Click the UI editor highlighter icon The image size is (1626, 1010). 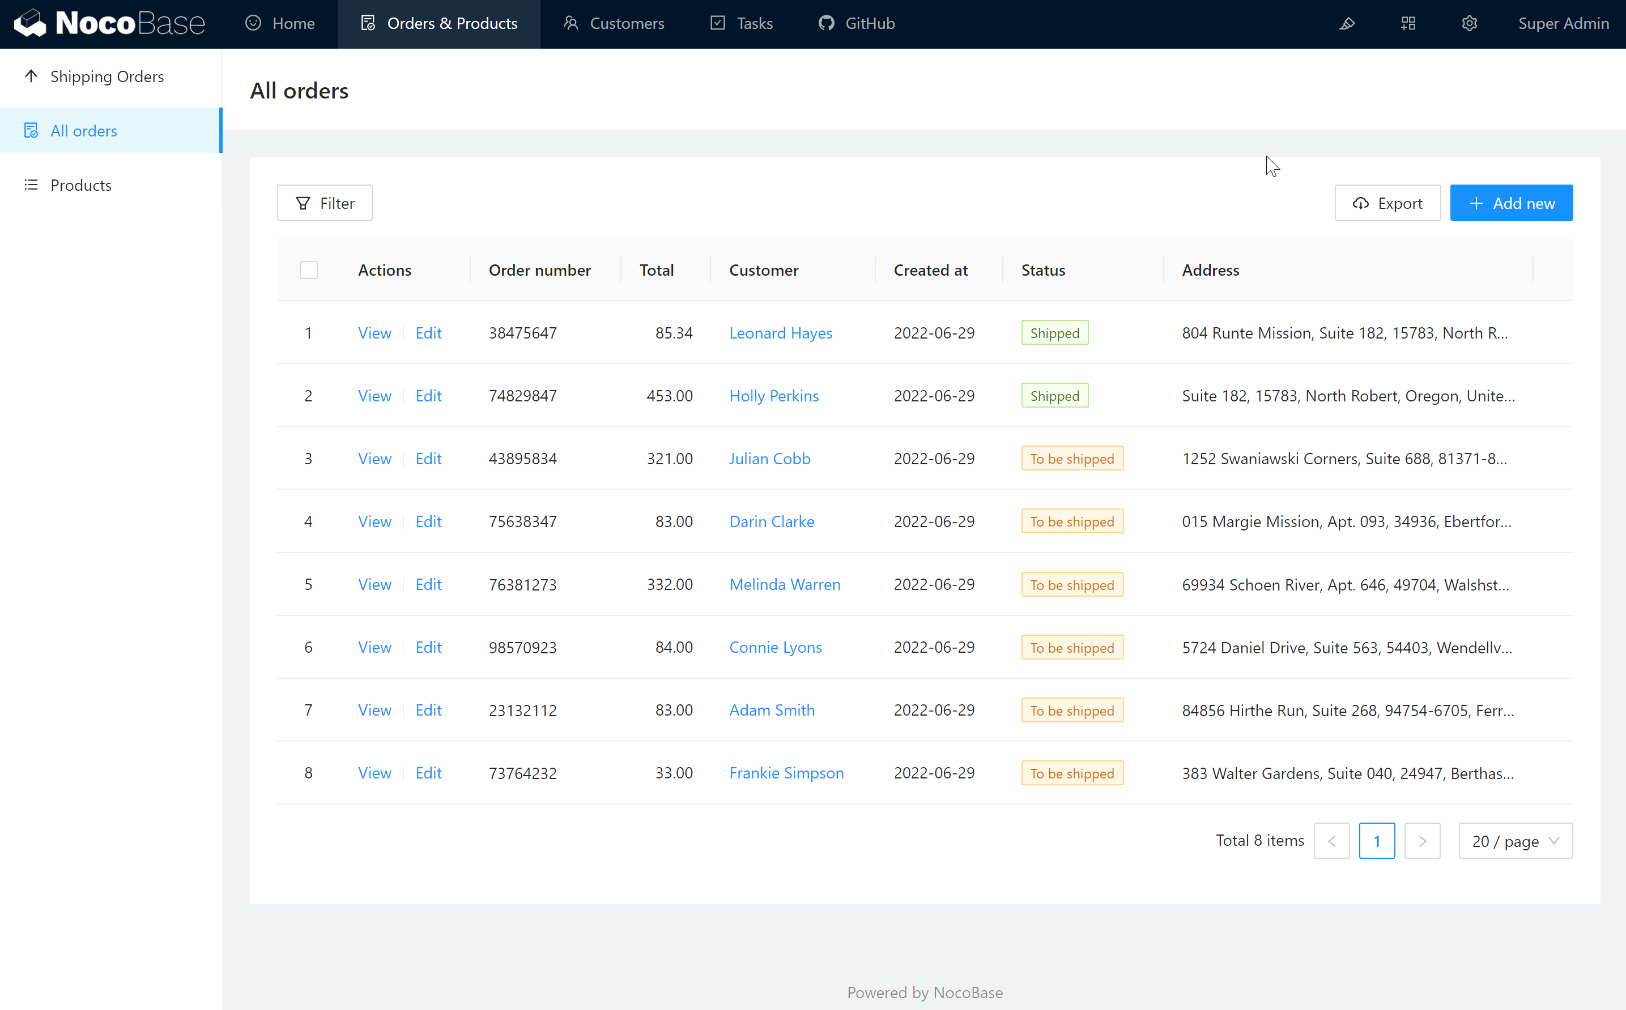tap(1347, 23)
